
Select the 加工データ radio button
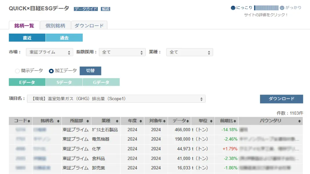tap(51, 71)
